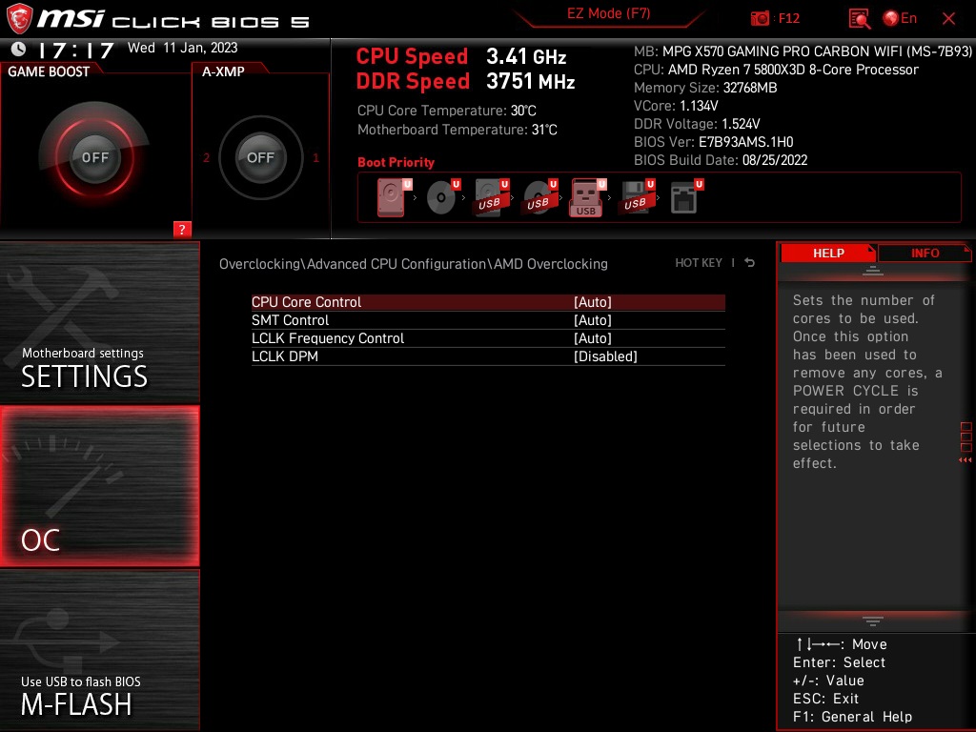Click the Memory Size 32768MB text
This screenshot has width=976, height=732.
coord(705,88)
